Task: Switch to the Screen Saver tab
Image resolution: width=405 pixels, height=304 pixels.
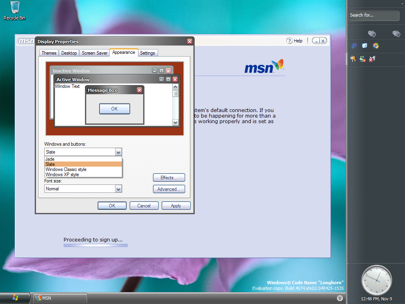Action: click(95, 53)
